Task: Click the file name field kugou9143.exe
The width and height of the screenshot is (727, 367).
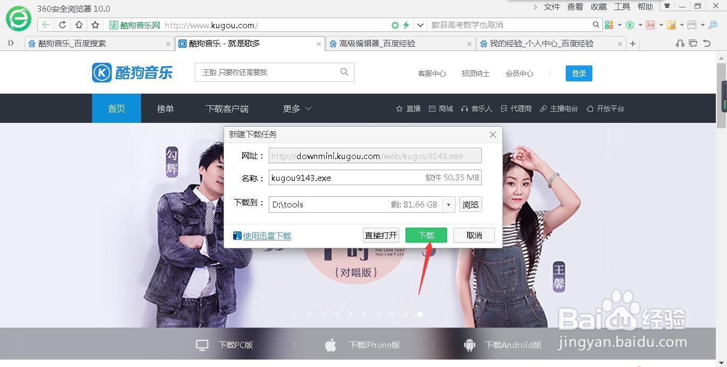Action: pos(375,178)
